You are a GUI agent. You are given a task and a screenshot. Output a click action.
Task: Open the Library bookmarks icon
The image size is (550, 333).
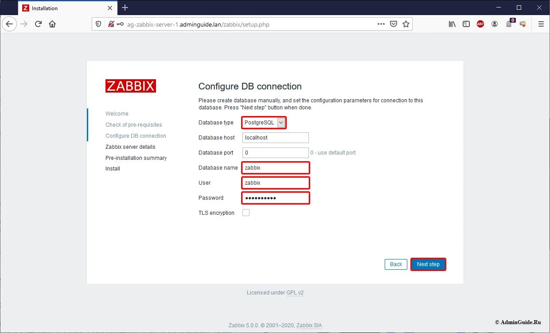pyautogui.click(x=452, y=24)
